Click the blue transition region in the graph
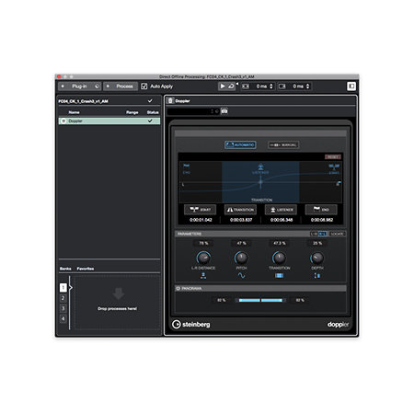 point(260,181)
